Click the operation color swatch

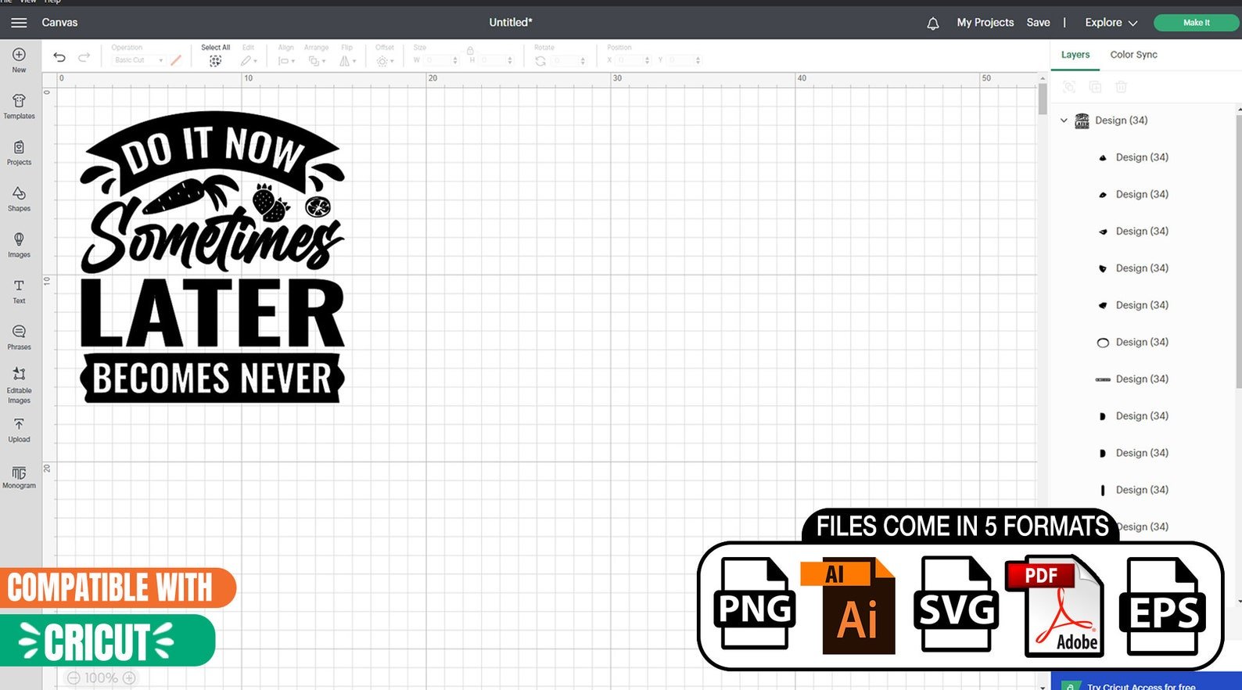click(176, 60)
